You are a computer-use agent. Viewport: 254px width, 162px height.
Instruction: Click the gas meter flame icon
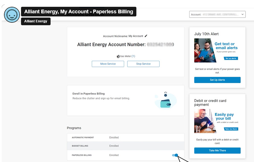(x=118, y=56)
